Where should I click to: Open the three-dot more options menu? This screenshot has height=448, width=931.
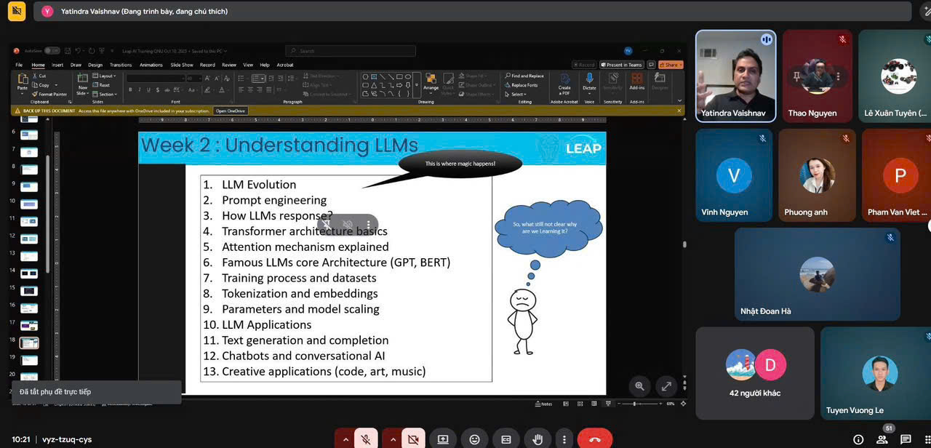pyautogui.click(x=564, y=439)
